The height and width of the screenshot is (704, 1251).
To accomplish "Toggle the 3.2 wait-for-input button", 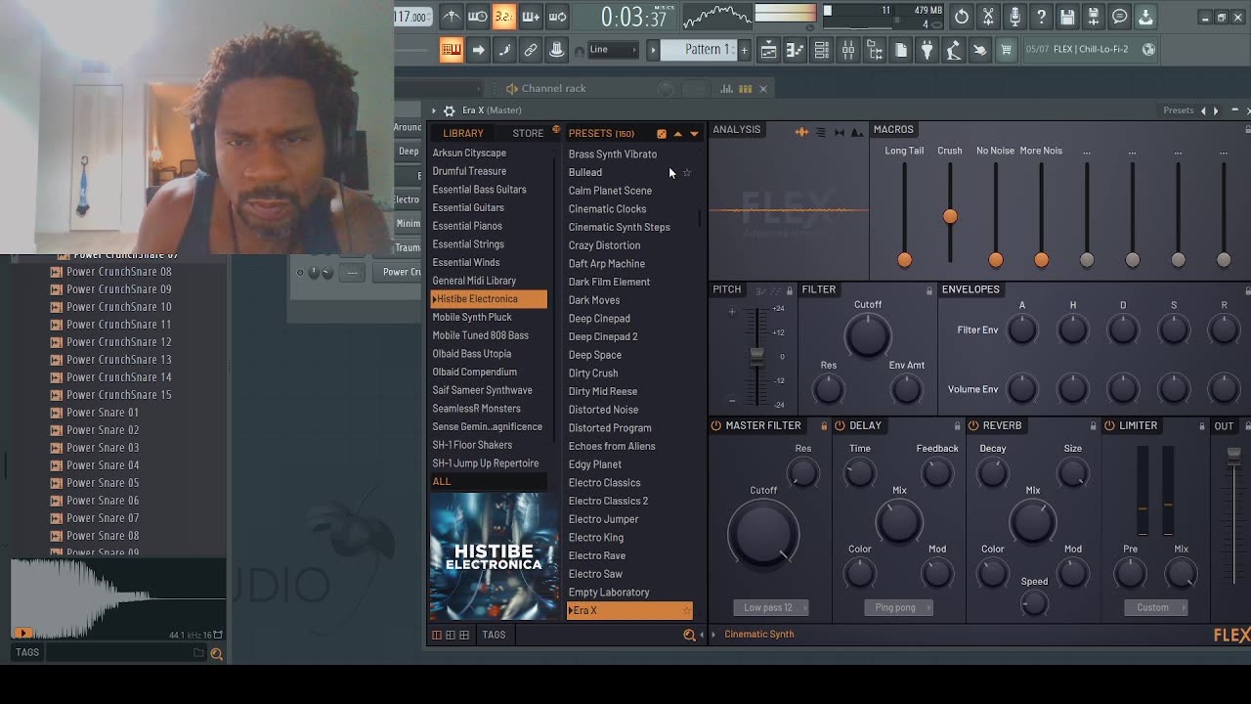I will pos(504,16).
